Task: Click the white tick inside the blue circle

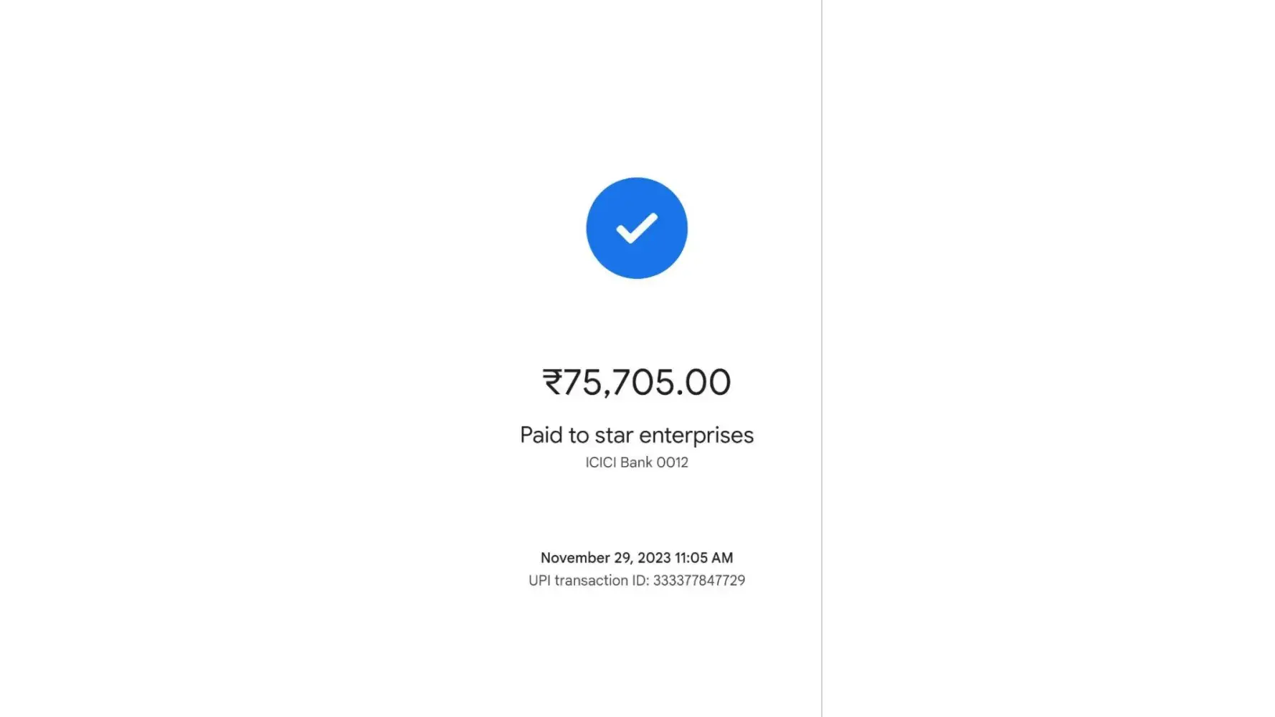Action: [x=636, y=228]
